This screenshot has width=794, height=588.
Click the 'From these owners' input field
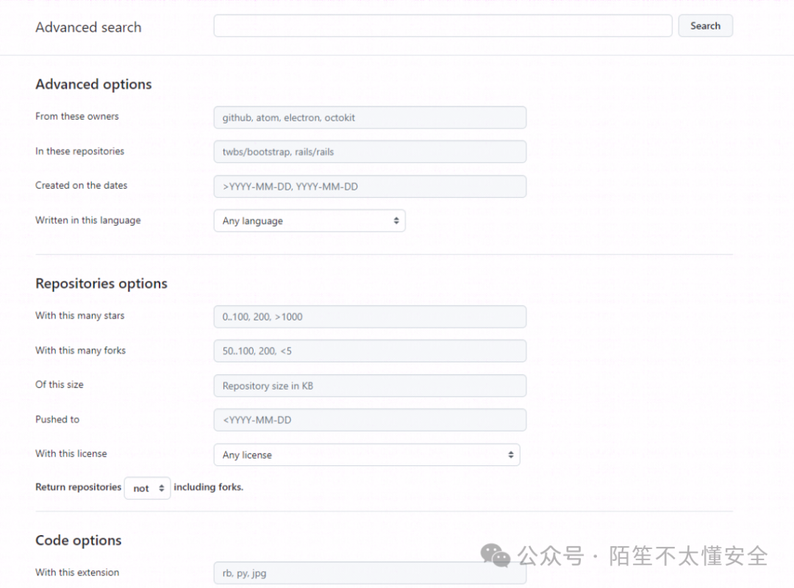coord(369,117)
